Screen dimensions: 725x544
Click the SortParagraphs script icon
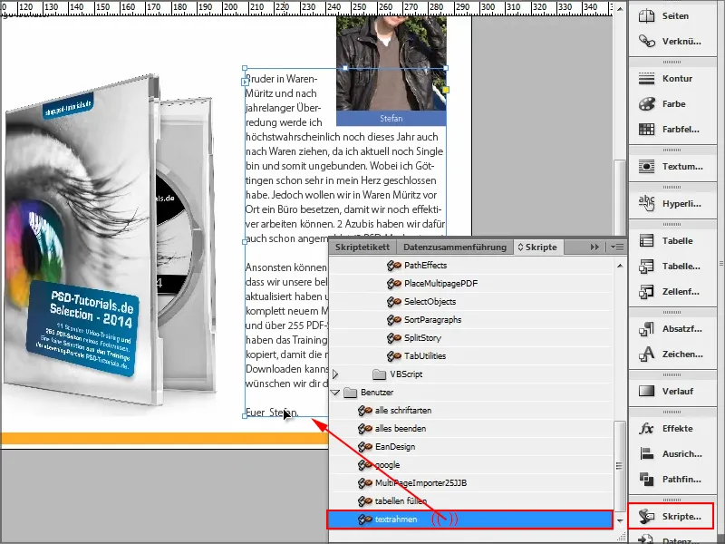(x=394, y=320)
